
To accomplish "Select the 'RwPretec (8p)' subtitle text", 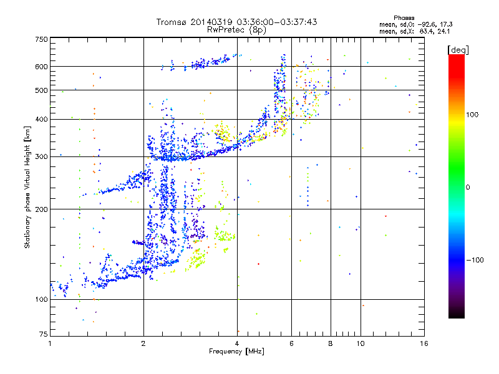I will point(236,30).
